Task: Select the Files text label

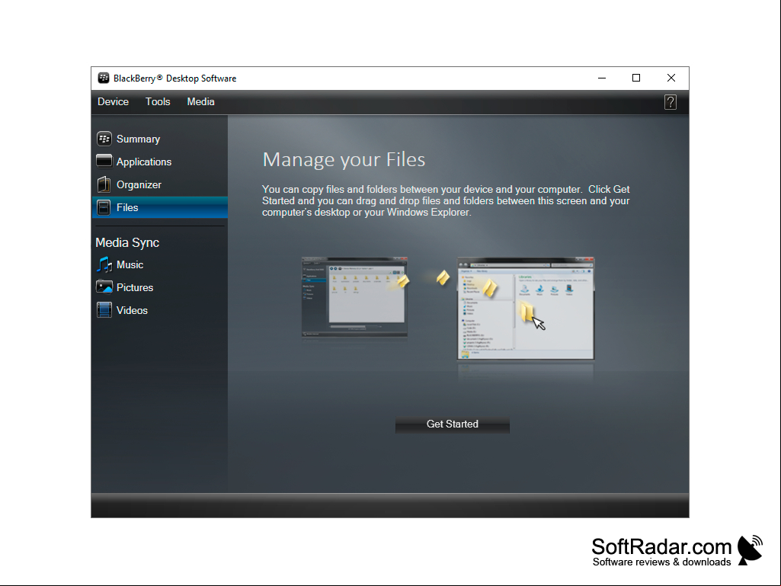Action: (x=127, y=207)
